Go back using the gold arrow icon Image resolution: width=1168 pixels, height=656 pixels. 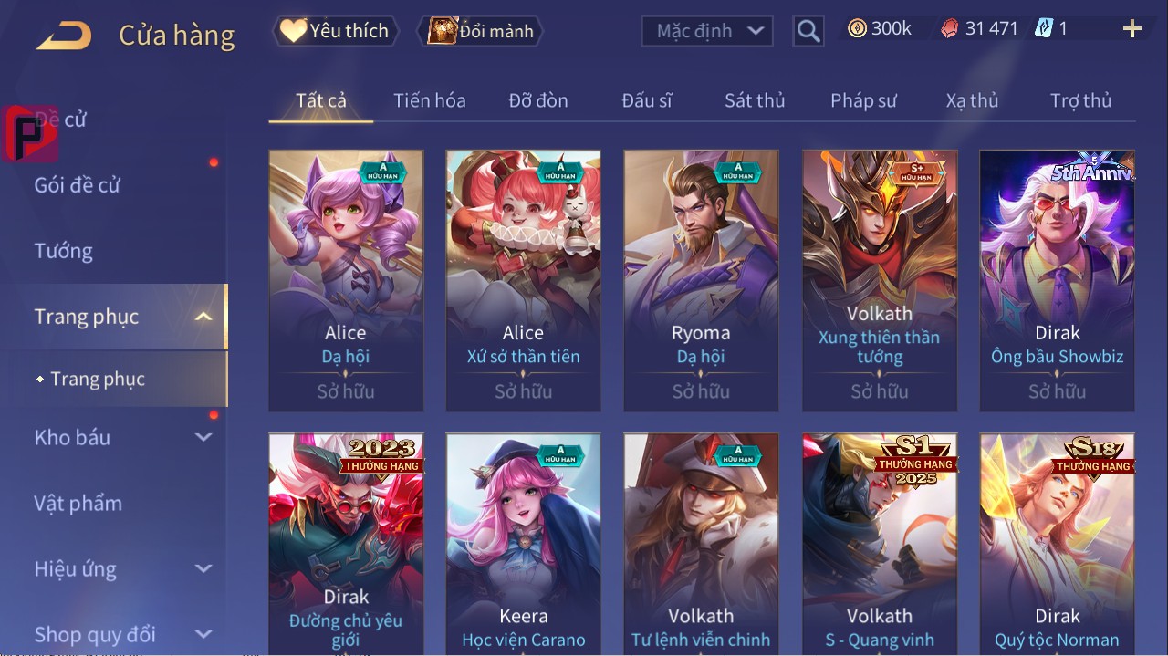(64, 36)
